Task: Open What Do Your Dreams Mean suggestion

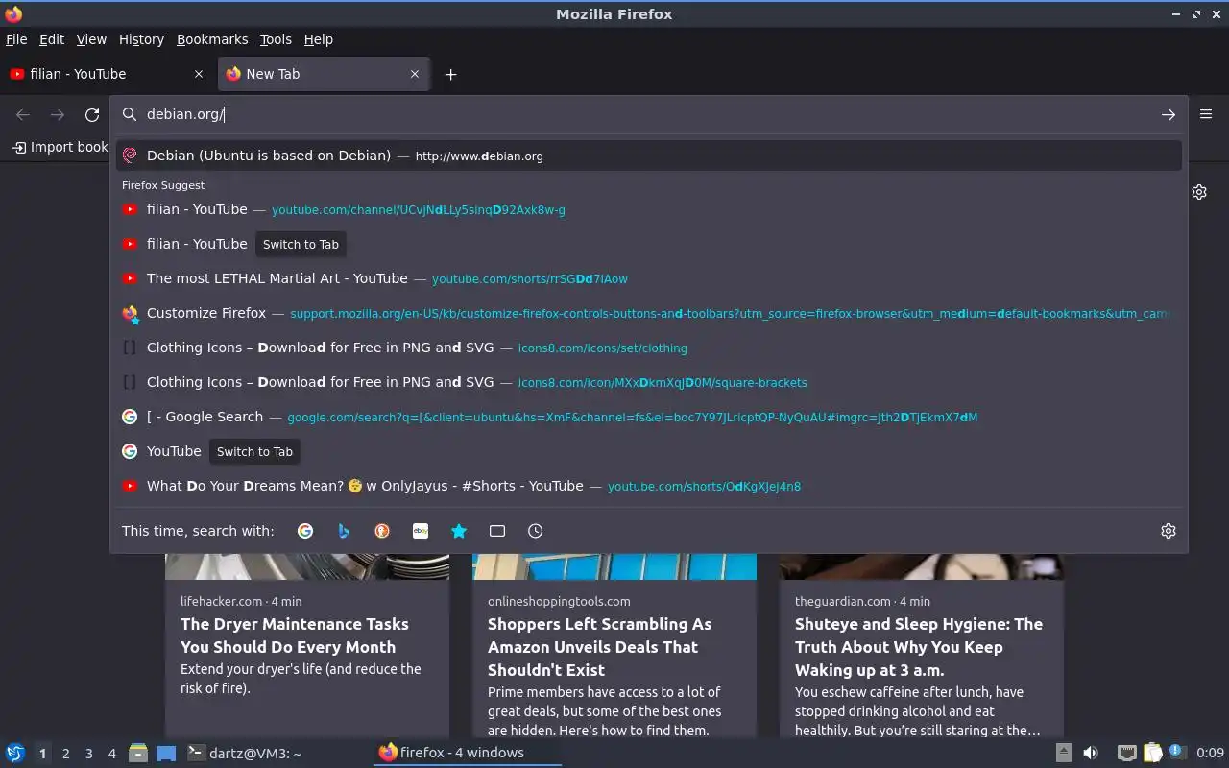Action: (x=649, y=486)
